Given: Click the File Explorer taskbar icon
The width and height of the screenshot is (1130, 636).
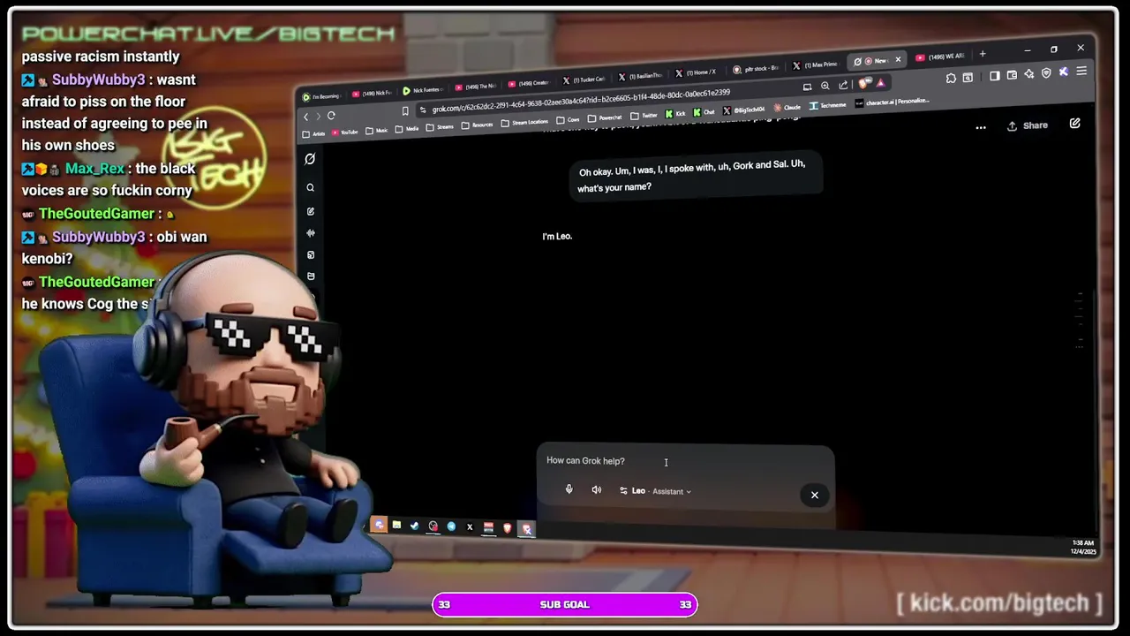Looking at the screenshot, I should click(396, 525).
